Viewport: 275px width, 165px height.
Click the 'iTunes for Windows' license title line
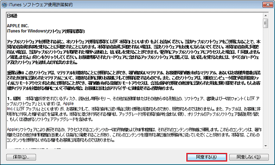45,31
